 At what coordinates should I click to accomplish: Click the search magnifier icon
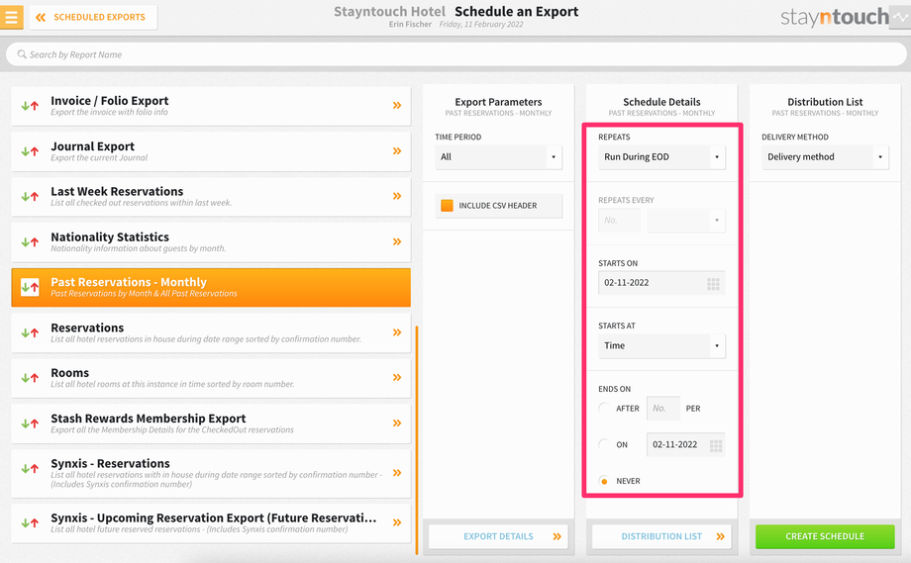click(22, 54)
